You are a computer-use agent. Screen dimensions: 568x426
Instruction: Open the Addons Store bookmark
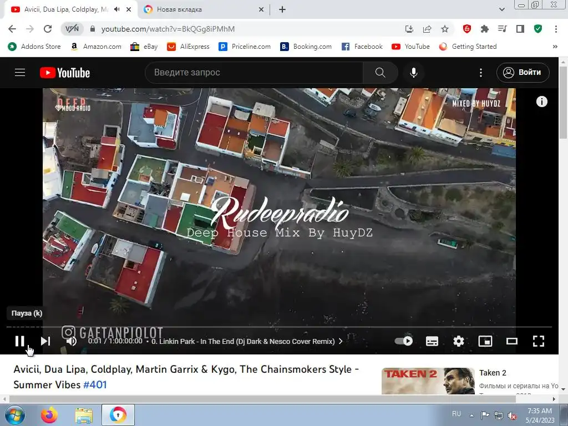(34, 47)
